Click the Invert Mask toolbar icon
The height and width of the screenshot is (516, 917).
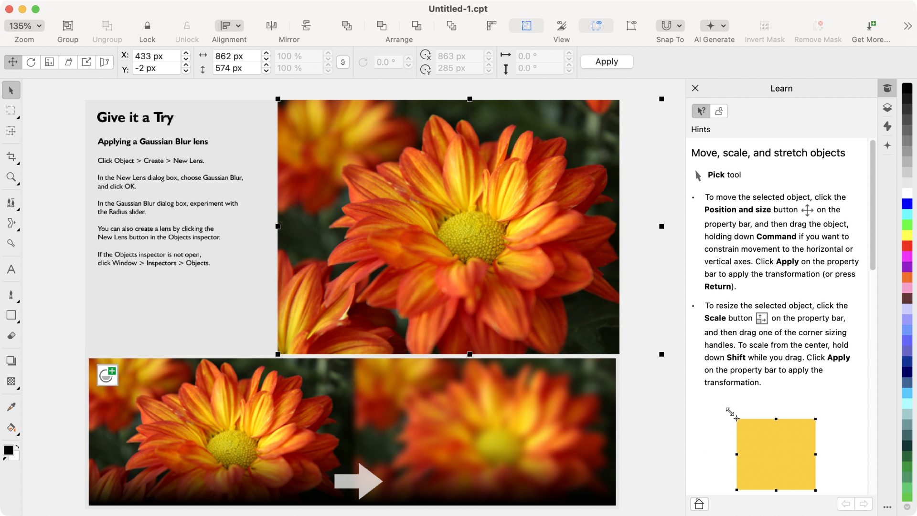click(x=764, y=26)
